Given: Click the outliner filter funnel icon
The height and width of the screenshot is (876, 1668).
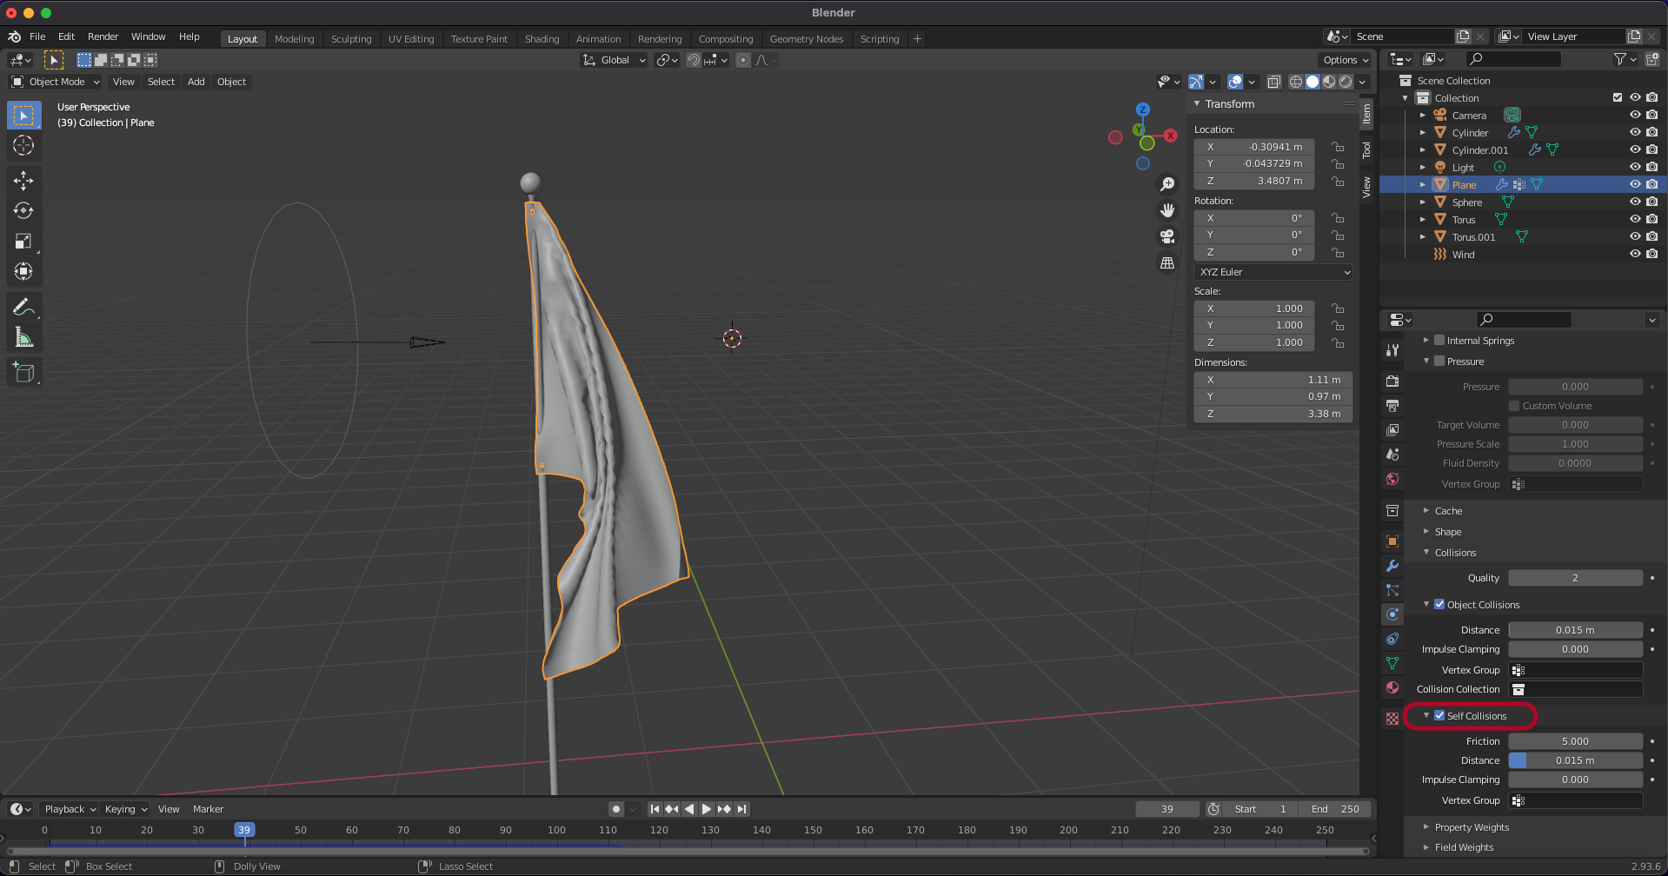Looking at the screenshot, I should [1620, 59].
